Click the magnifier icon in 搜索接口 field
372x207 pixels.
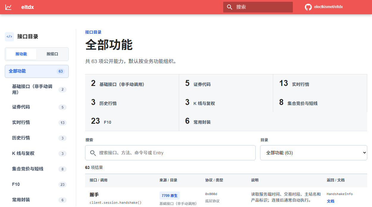click(93, 153)
